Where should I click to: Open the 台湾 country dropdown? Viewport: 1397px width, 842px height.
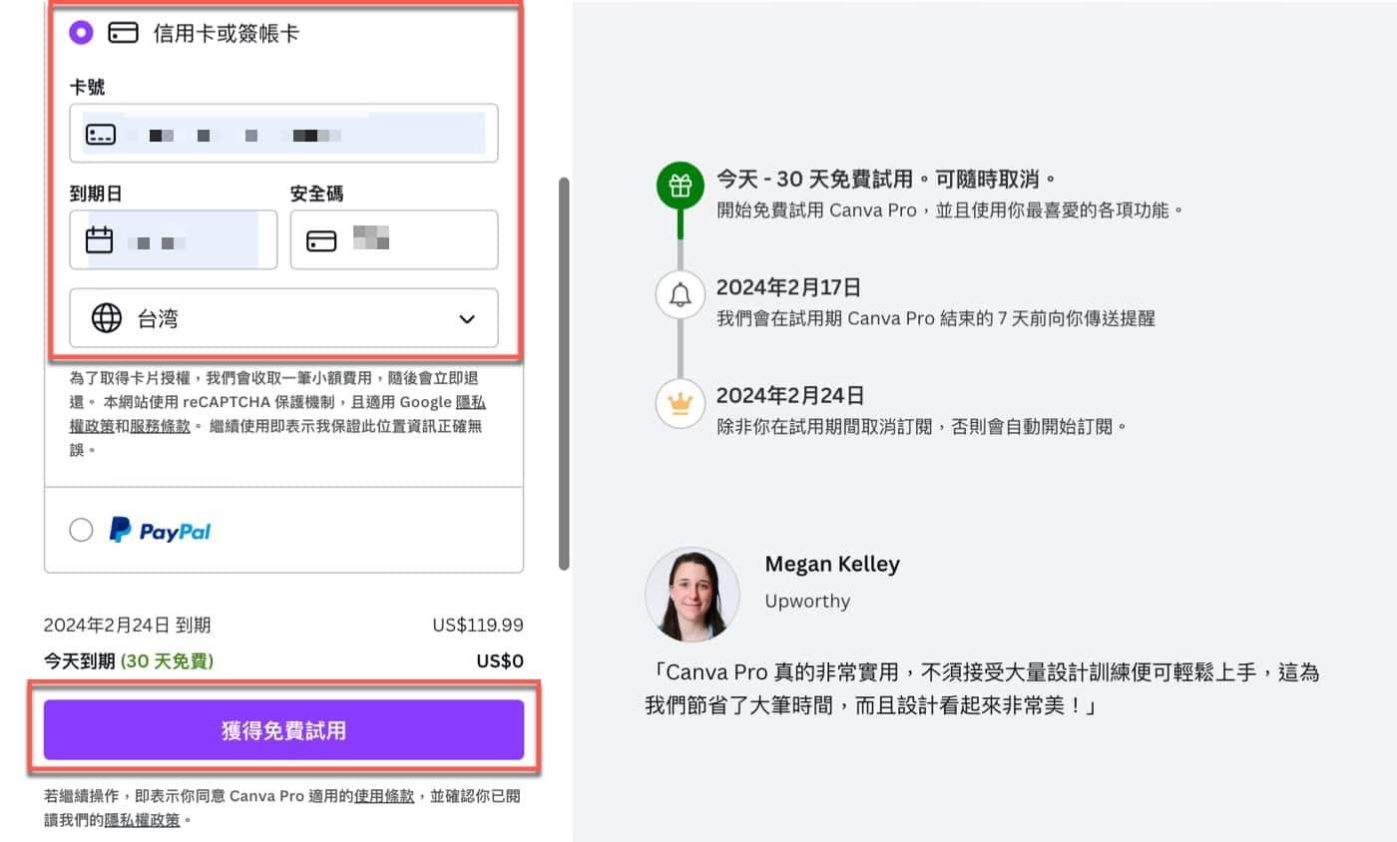[283, 318]
